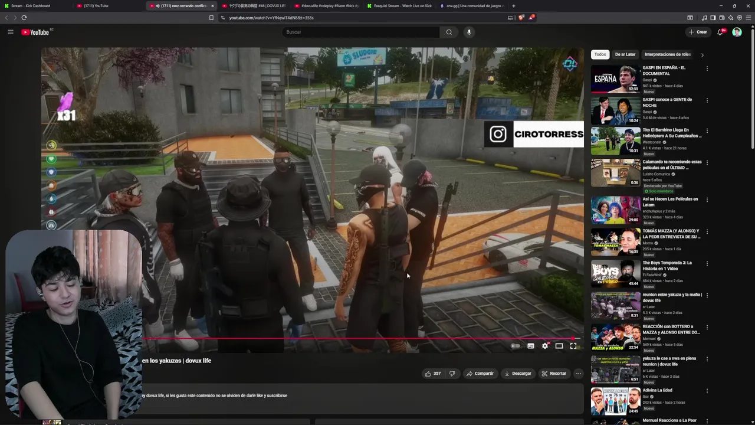The image size is (755, 425).
Task: Like the video with thumbs up
Action: [433, 374]
